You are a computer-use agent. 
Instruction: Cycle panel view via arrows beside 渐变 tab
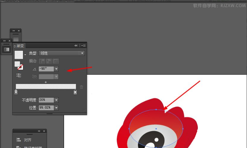15,46
